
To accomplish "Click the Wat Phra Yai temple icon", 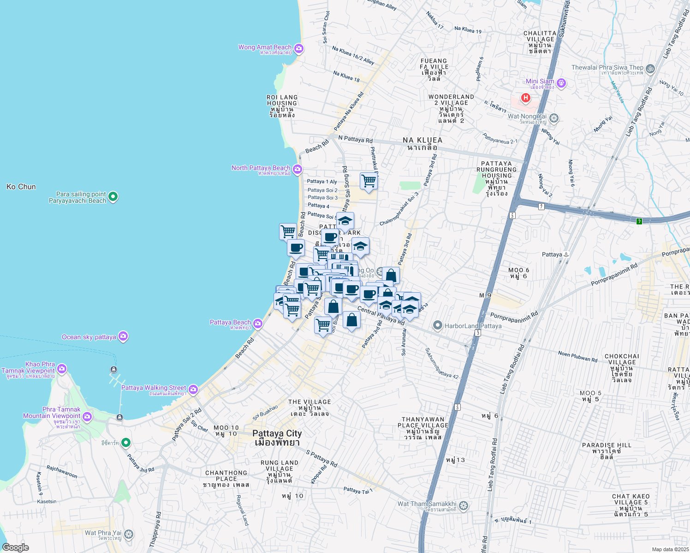I will pyautogui.click(x=129, y=535).
